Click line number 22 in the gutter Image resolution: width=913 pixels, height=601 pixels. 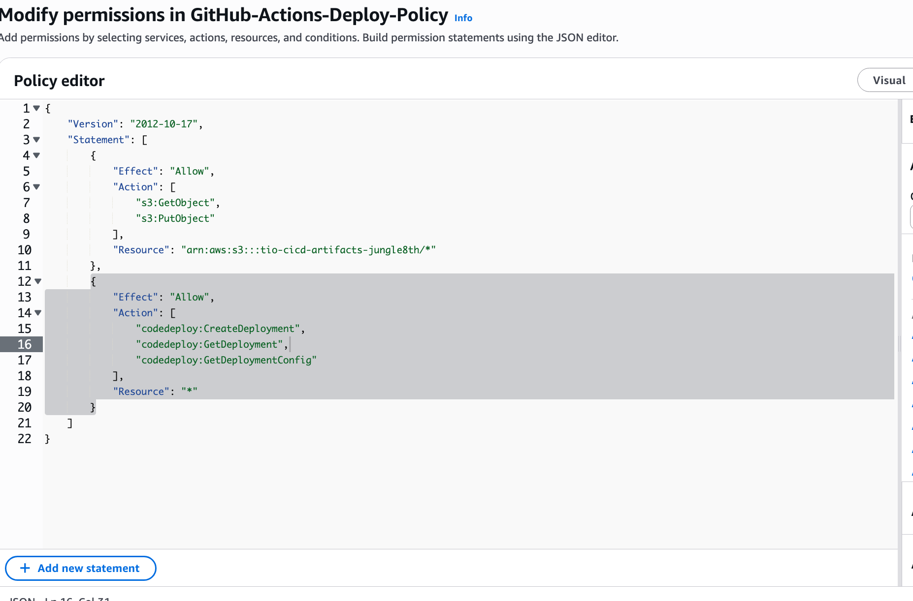pyautogui.click(x=24, y=439)
